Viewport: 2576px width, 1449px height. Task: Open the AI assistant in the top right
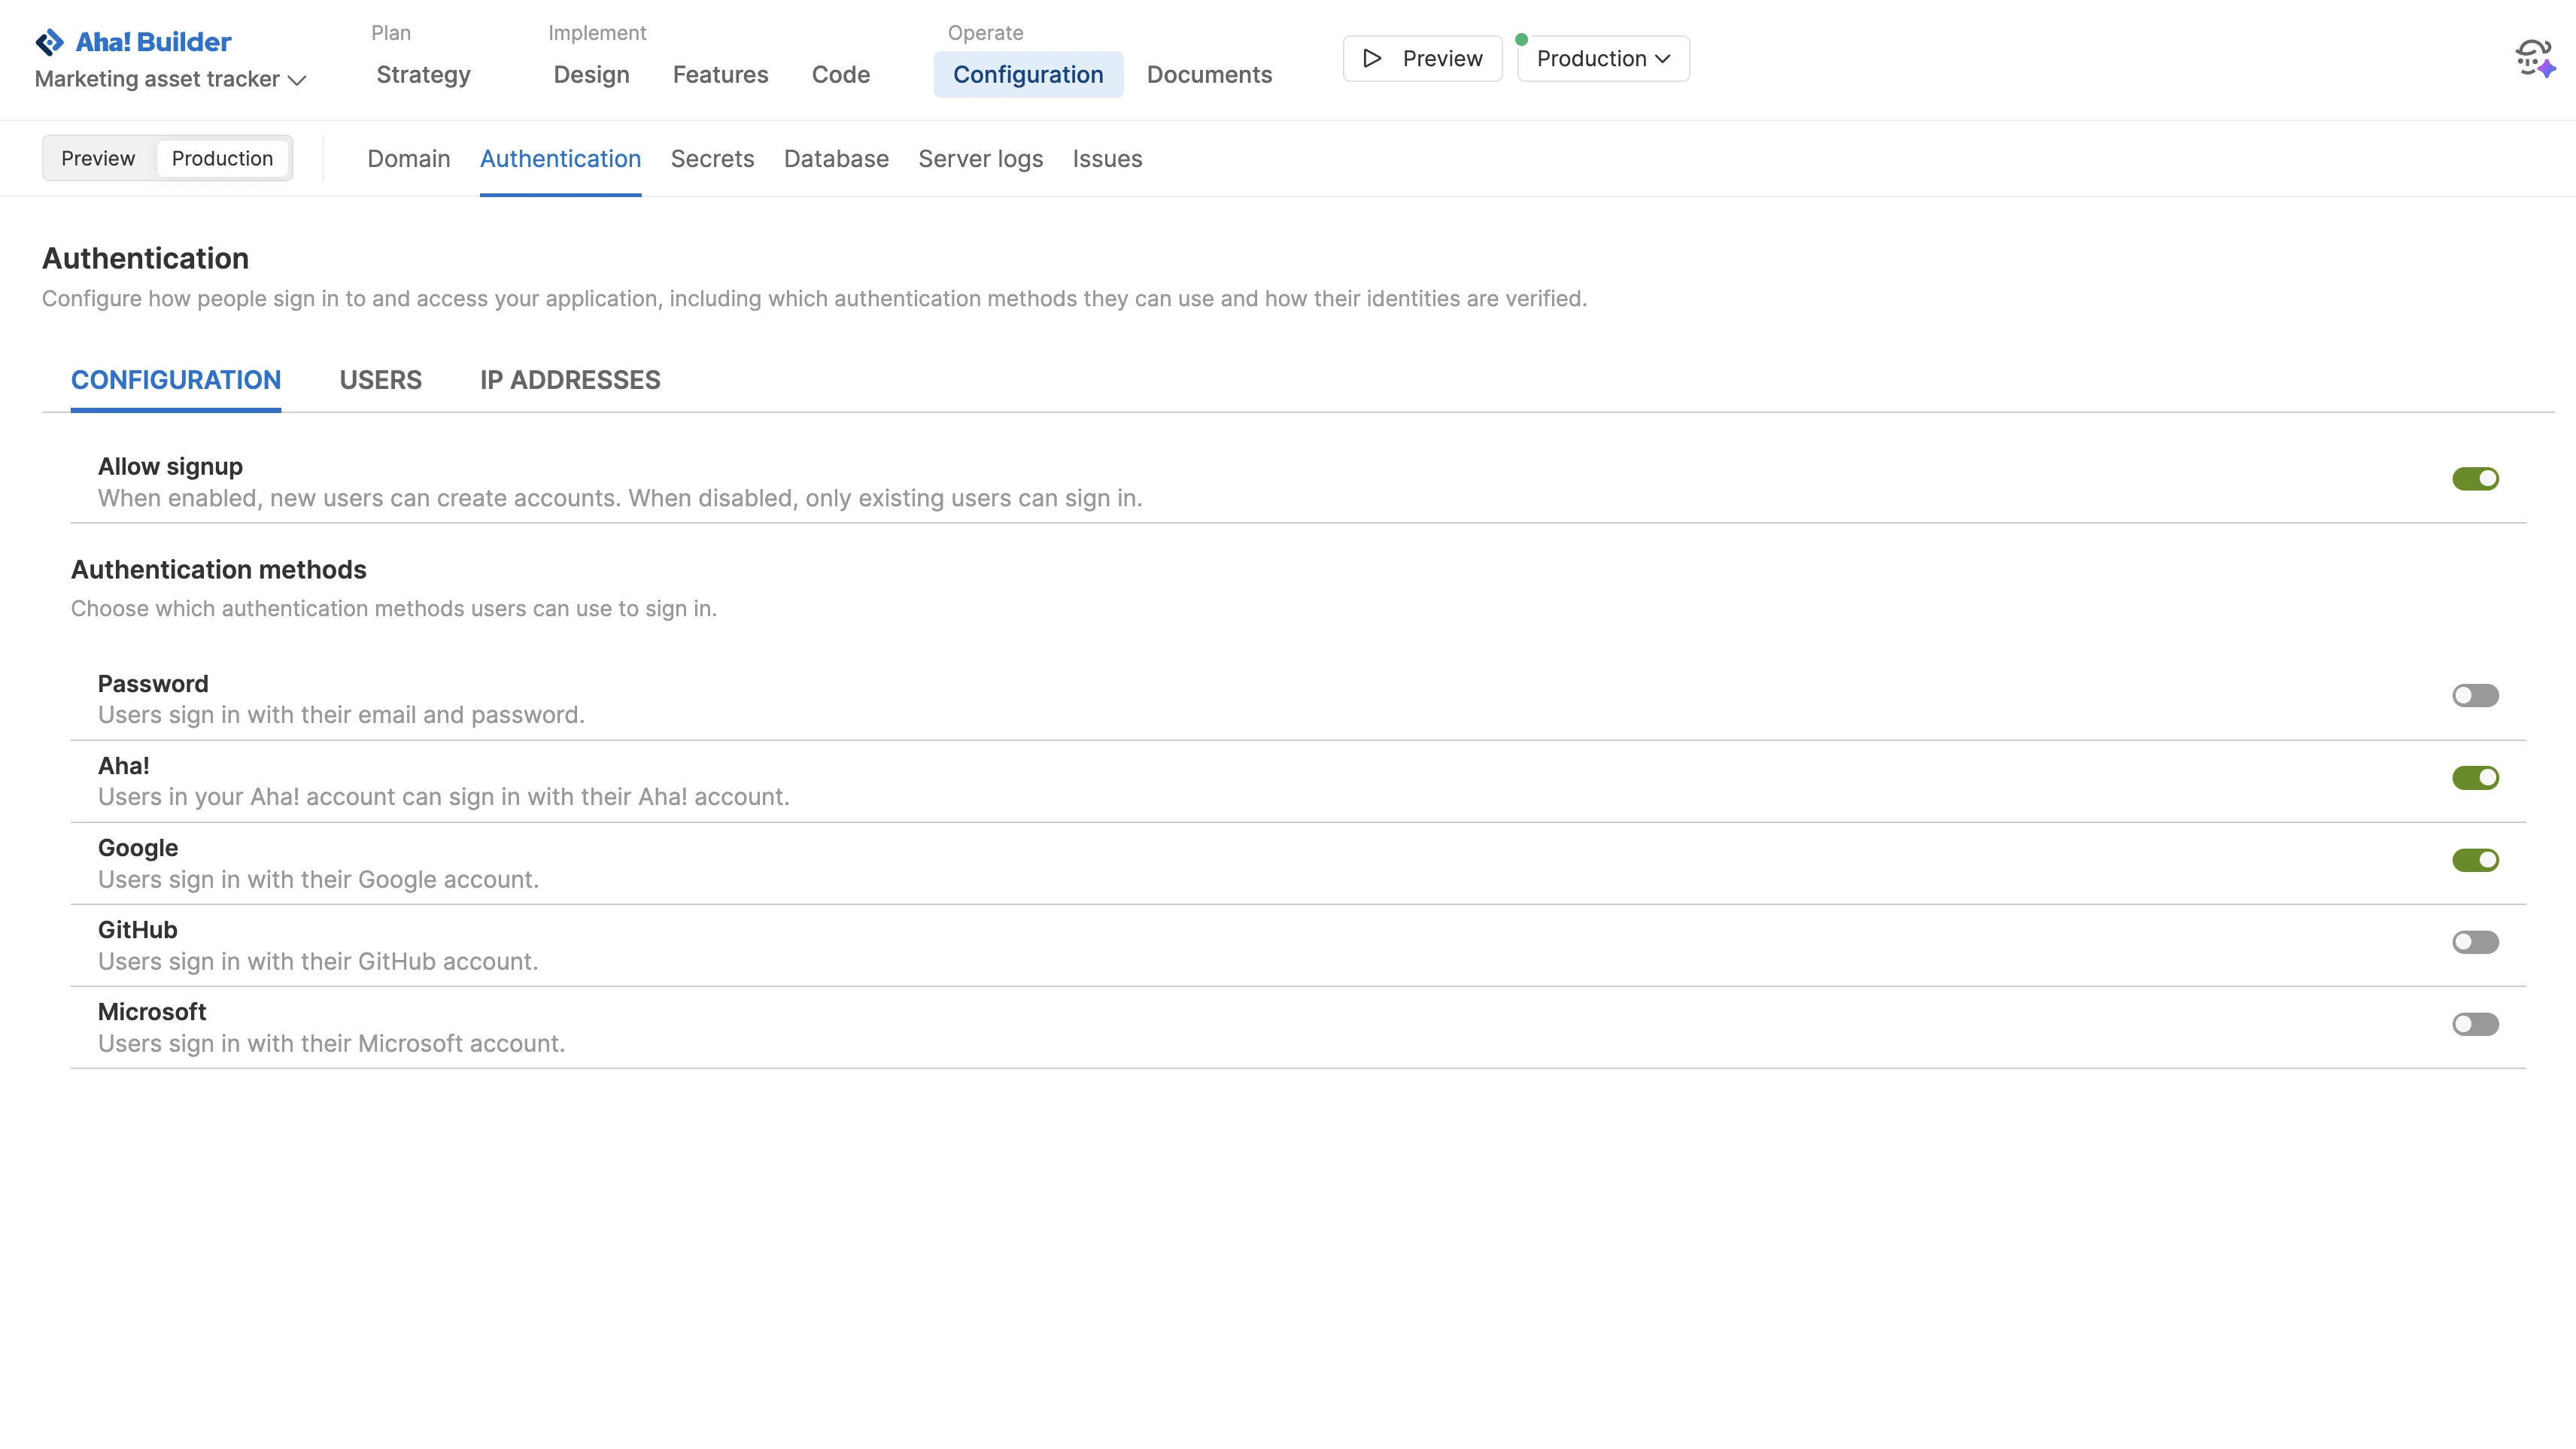click(x=2534, y=58)
